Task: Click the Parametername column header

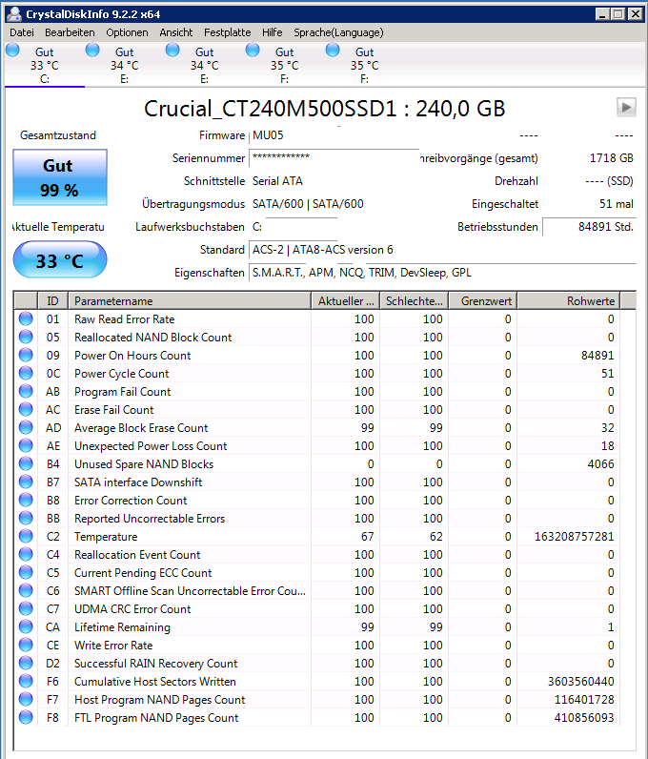Action: [190, 300]
